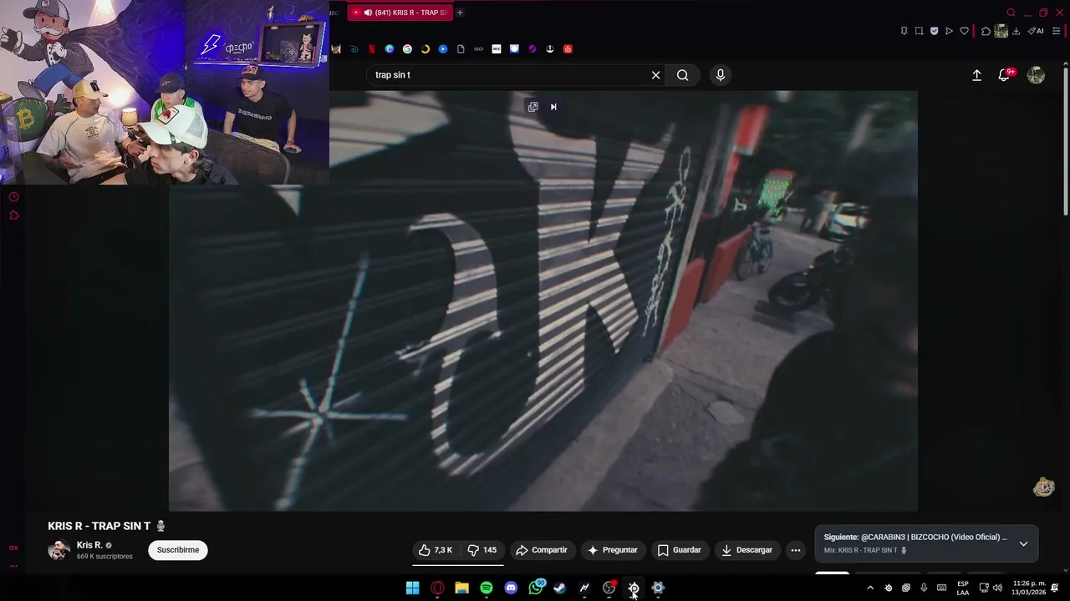Image resolution: width=1070 pixels, height=601 pixels.
Task: Open the AI assistant toolbar icon
Action: [1036, 31]
